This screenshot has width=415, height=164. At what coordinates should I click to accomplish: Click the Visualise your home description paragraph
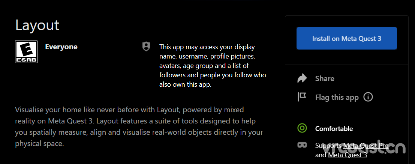pyautogui.click(x=139, y=126)
